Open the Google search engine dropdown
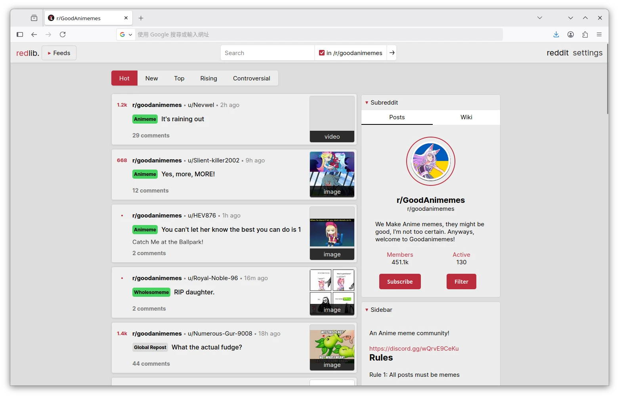The height and width of the screenshot is (397, 619). pos(126,34)
